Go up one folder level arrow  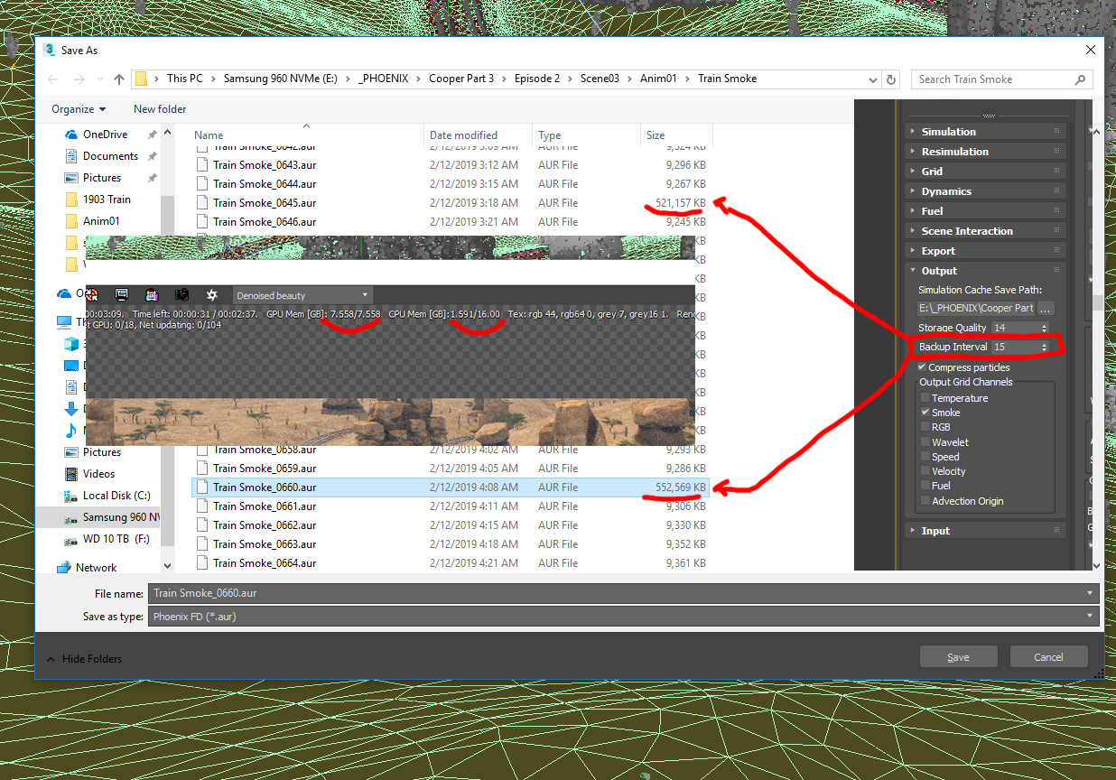tap(119, 79)
